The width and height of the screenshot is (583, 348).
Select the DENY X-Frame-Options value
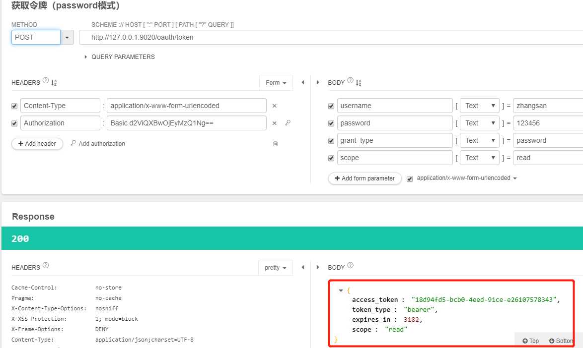pos(102,329)
